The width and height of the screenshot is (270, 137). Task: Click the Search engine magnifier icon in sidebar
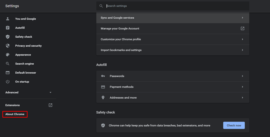8,64
